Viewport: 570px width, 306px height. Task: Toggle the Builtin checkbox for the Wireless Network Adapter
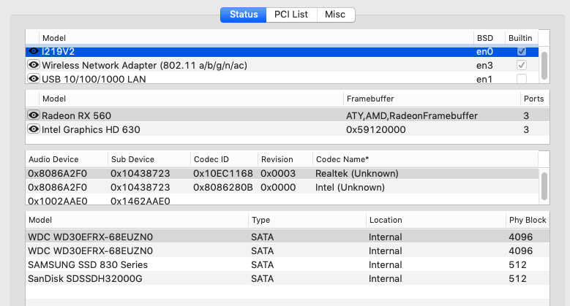coord(522,65)
